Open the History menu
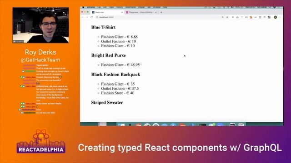The image size is (291, 163). (x=120, y=7)
